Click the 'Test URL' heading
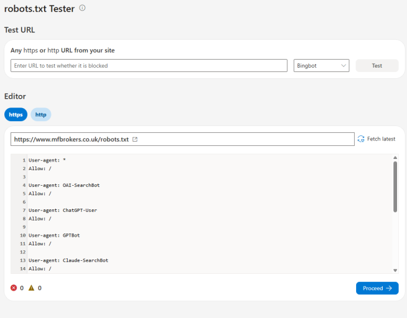The height and width of the screenshot is (318, 407). (19, 30)
